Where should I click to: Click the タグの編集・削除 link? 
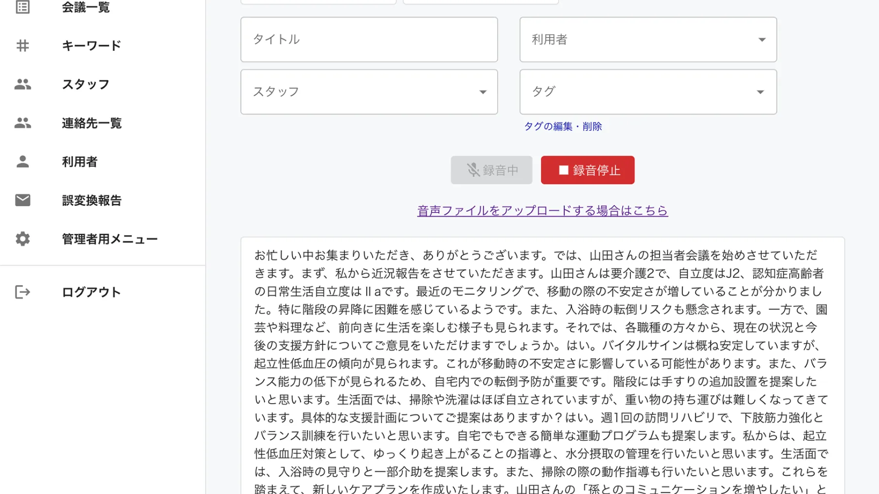click(563, 126)
